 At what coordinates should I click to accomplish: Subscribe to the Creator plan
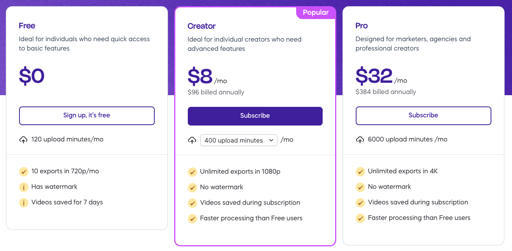pos(255,116)
